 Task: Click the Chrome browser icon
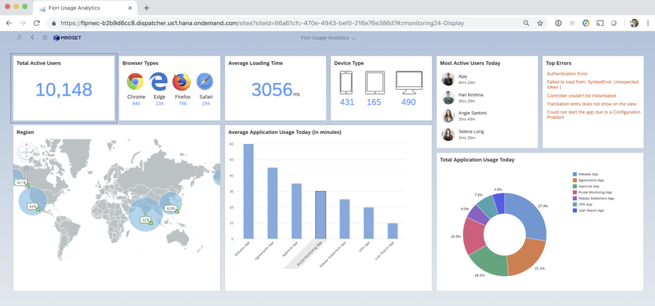pyautogui.click(x=135, y=82)
